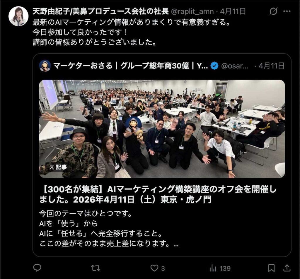Open the three-dot more options menu
Screen dimensions: 300x279
point(287,11)
